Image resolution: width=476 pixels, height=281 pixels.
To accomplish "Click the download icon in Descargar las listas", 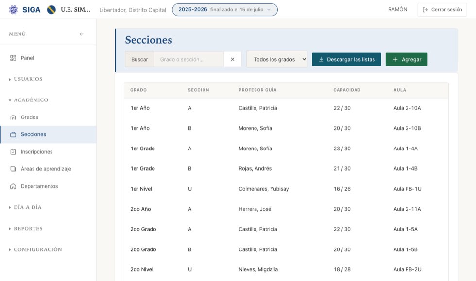I will 321,60.
